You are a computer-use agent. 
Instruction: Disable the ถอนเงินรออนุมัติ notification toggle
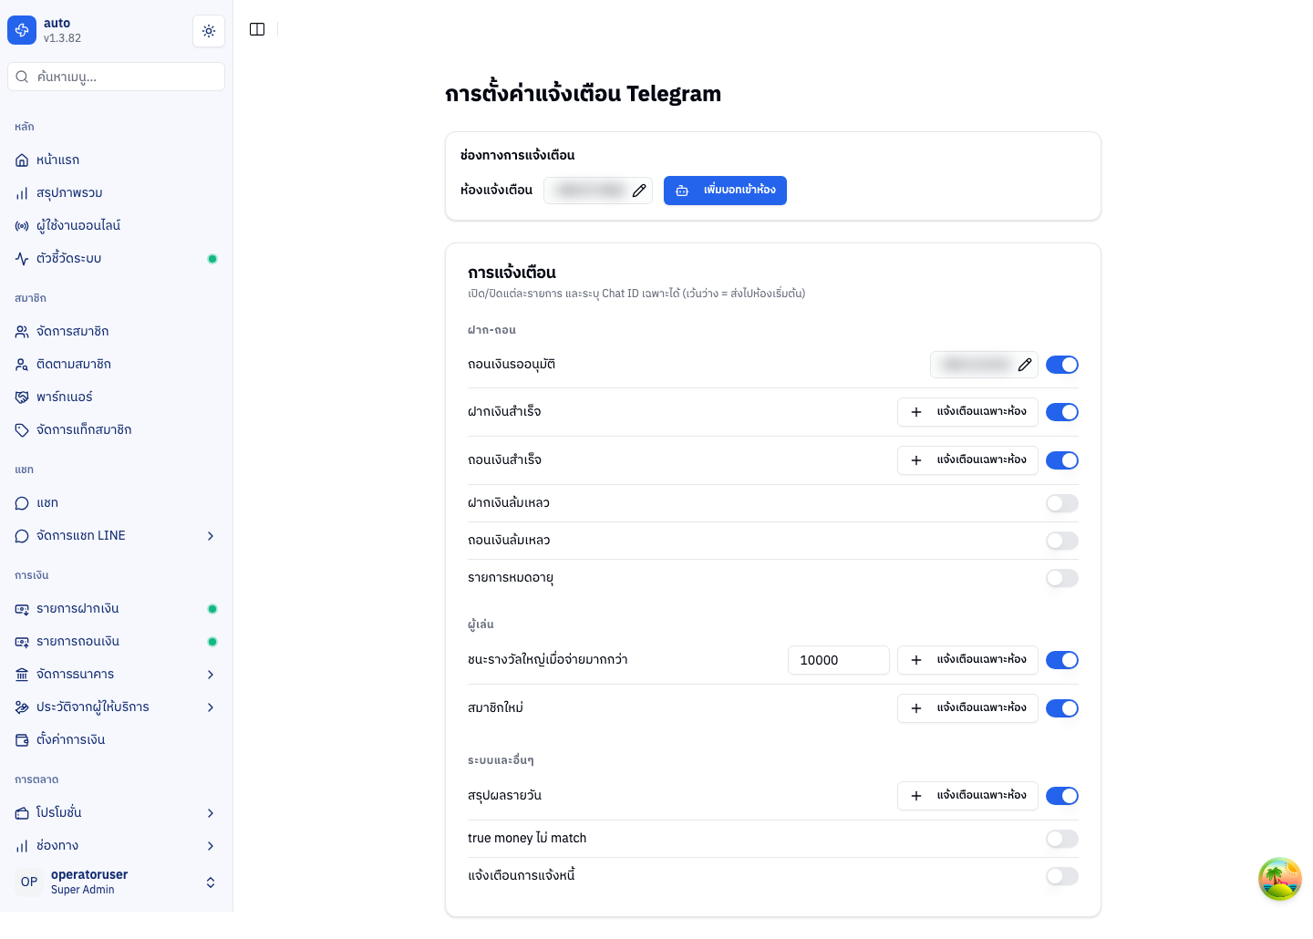(1062, 365)
